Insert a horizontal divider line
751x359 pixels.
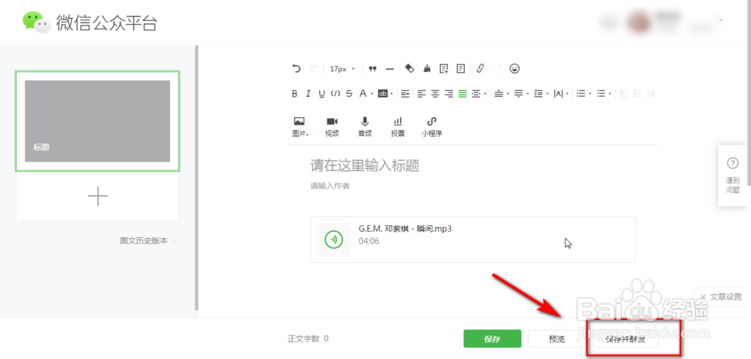pos(390,69)
